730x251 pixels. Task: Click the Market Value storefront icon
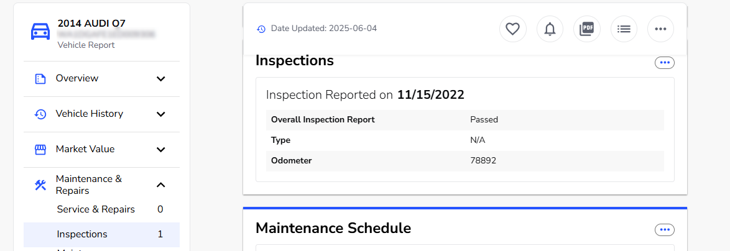coord(40,150)
